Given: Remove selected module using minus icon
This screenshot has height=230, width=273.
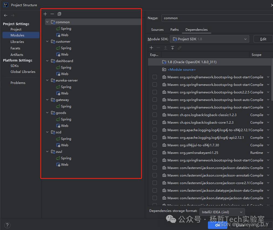Looking at the screenshot, I should click(52, 14).
